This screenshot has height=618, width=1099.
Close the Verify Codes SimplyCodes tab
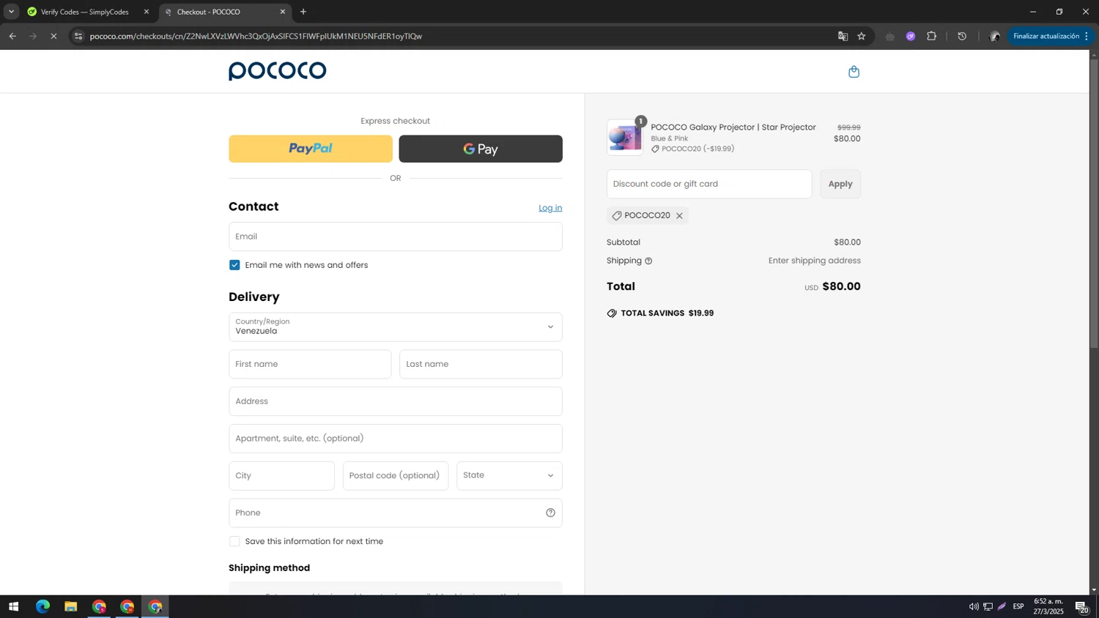click(147, 12)
